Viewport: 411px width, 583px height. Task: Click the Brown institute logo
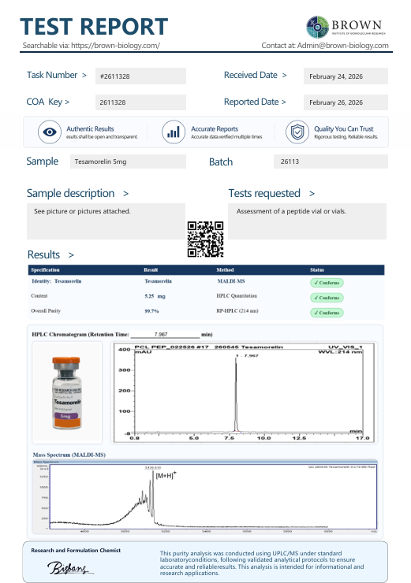click(346, 27)
